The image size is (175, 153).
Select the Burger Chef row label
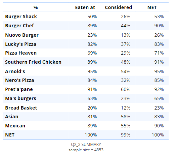coord(19,26)
